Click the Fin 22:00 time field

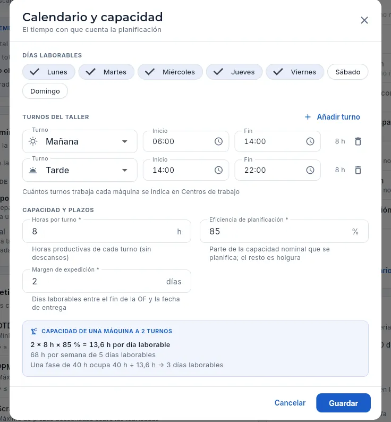click(277, 170)
